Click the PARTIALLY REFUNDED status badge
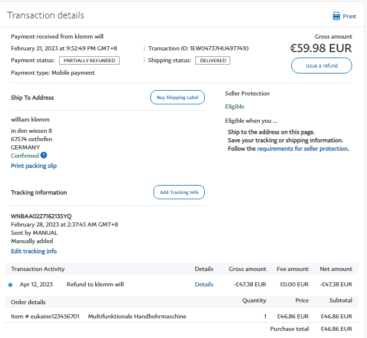 coord(89,60)
